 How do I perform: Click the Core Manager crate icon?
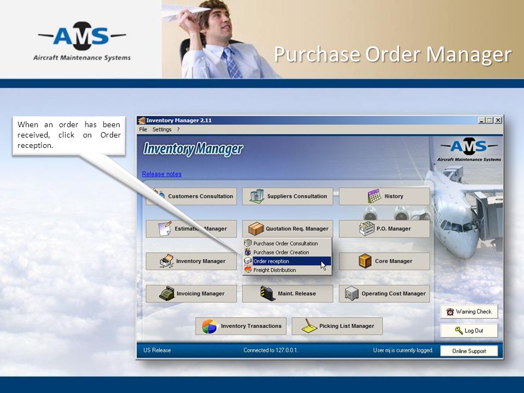[x=365, y=261]
